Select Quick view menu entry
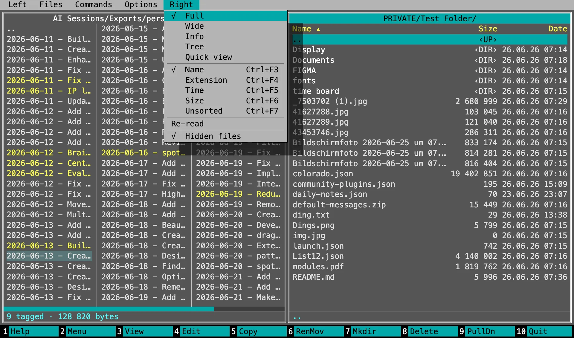Viewport: 574px width, 338px height. pos(226,57)
